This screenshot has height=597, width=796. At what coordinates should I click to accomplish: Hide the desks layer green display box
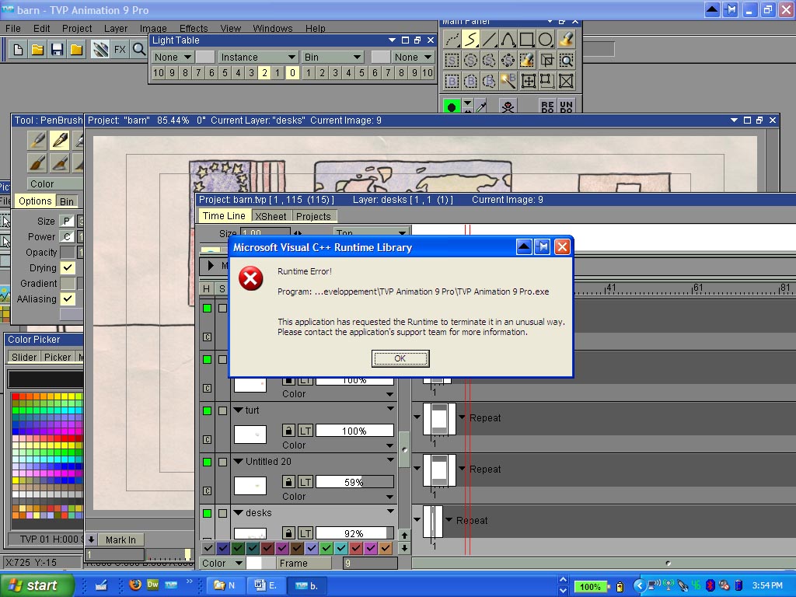pos(207,513)
